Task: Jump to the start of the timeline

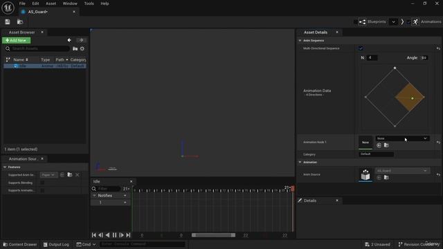Action: click(94, 235)
